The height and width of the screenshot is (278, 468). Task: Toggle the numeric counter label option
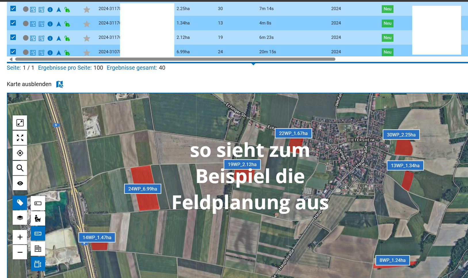[x=38, y=233]
